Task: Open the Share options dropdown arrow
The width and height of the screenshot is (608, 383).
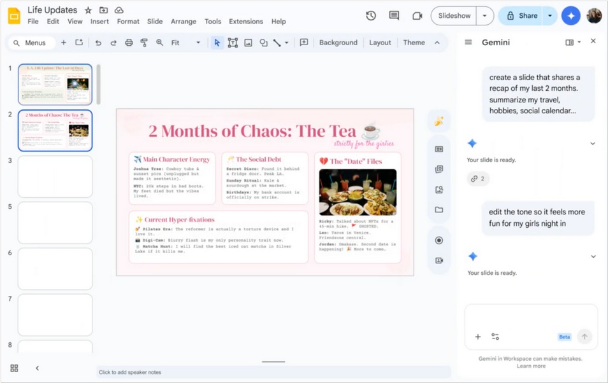Action: coord(549,16)
